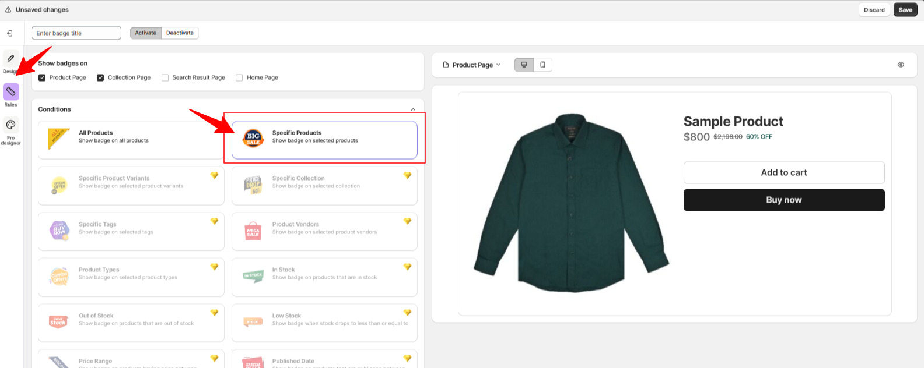
Task: Click the Buy Now badge icon
Action: point(59,231)
